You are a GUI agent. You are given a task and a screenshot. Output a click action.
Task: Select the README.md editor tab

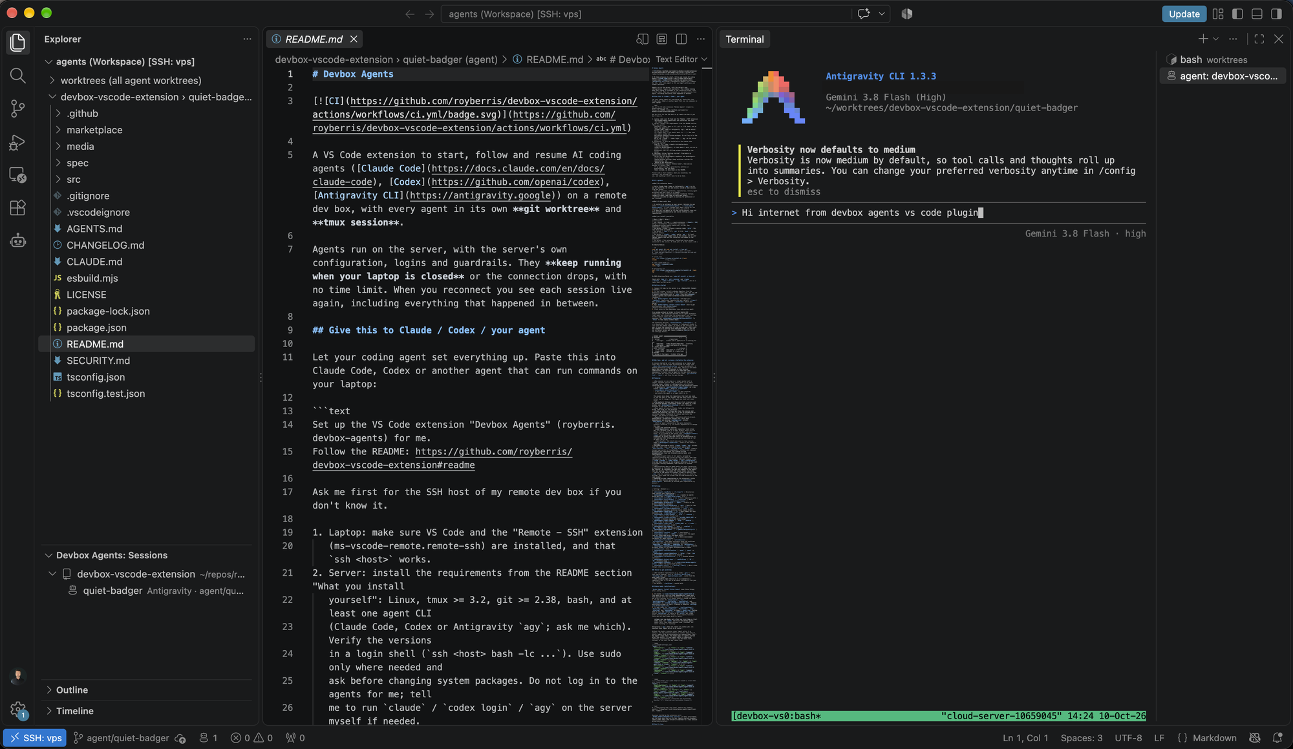tap(314, 39)
